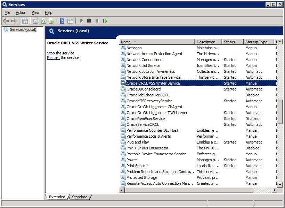Click the Stop Service square icon
Image resolution: width=285 pixels, height=208 pixels.
[89, 21]
